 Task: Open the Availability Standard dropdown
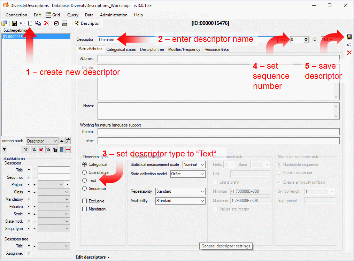pos(180,201)
